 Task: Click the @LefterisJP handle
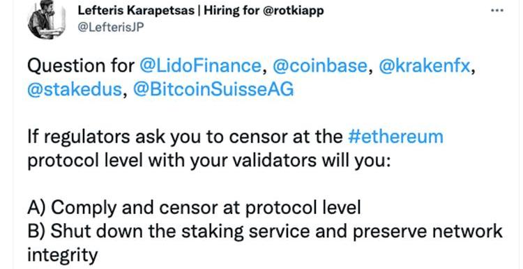point(111,28)
